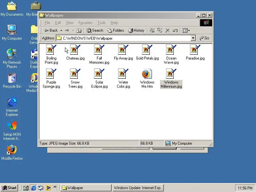Click the status text 'Type: JPEG Image Size: 66.8 KB'
This screenshot has width=256, height=192.
[64, 143]
